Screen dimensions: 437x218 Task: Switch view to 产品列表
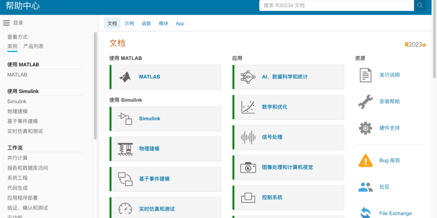pos(33,46)
